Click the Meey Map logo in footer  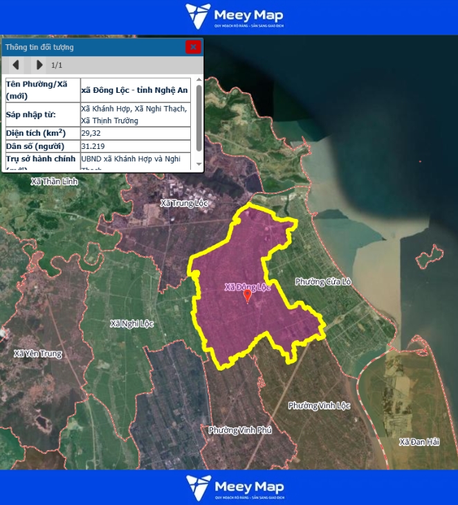pyautogui.click(x=235, y=488)
